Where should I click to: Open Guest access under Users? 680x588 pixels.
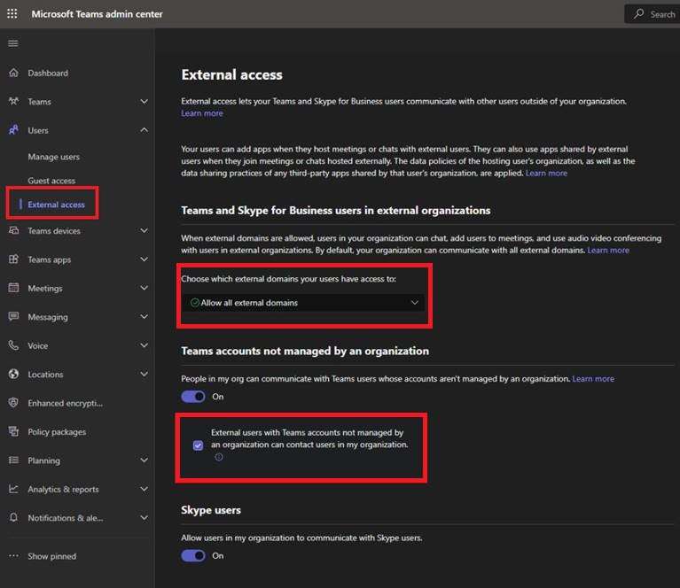51,181
